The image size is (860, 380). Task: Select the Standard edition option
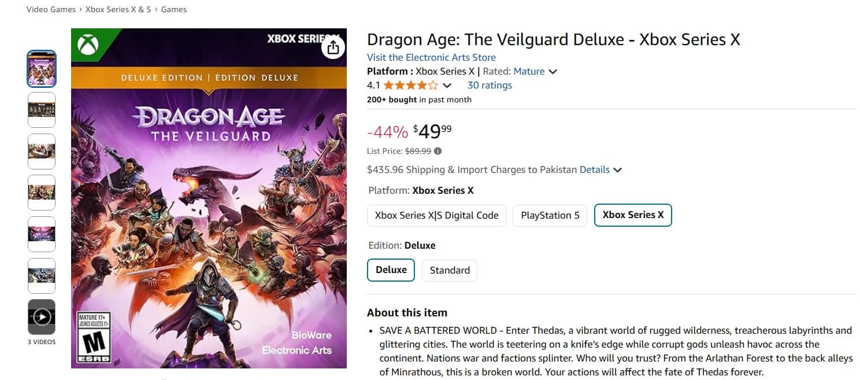(x=449, y=270)
